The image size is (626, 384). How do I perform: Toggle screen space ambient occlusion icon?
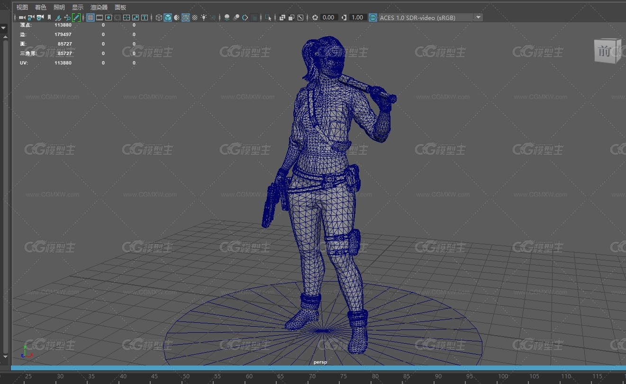227,18
